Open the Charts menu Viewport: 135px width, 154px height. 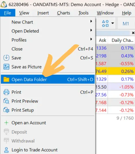(x=63, y=13)
